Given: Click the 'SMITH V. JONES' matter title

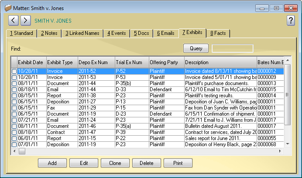Looking at the screenshot, I should [53, 21].
